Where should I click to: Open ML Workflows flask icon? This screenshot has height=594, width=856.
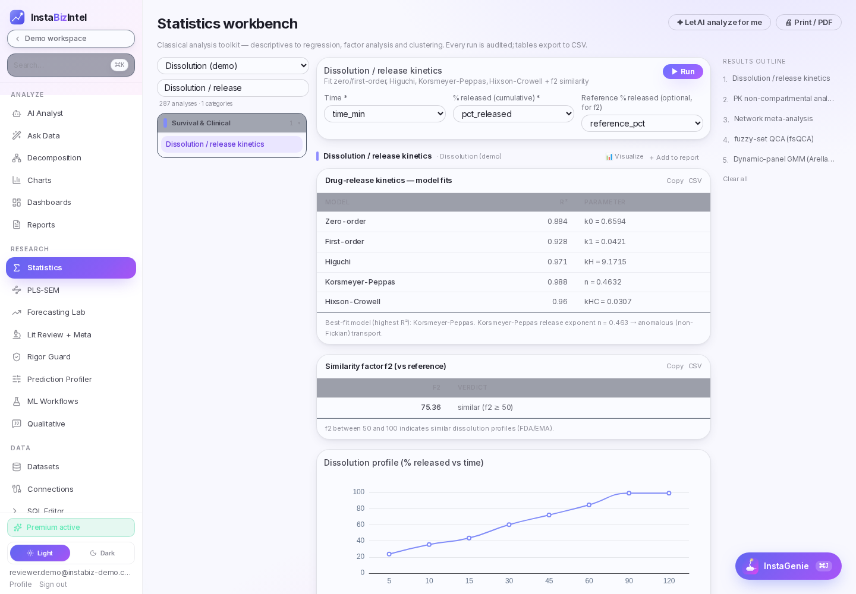[x=17, y=402]
